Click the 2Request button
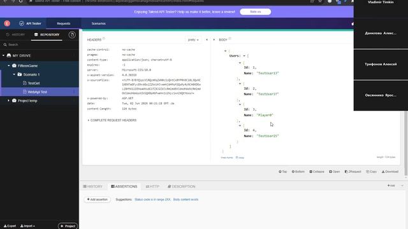 coord(353,172)
